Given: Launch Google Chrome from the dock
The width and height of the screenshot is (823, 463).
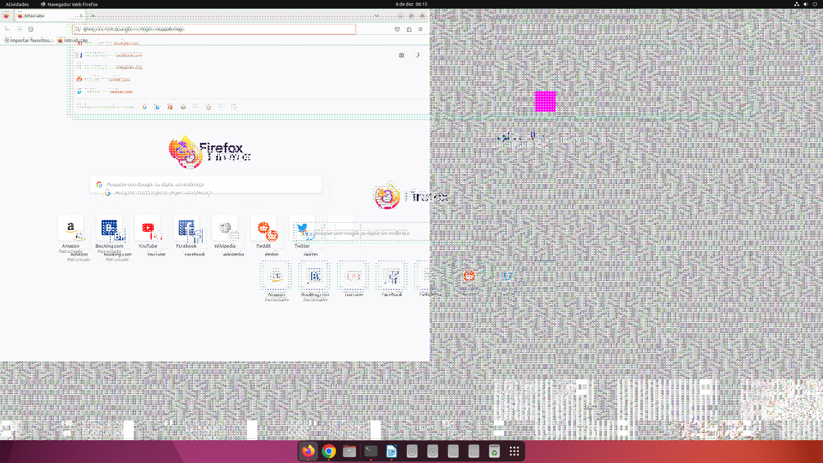Looking at the screenshot, I should pos(329,451).
